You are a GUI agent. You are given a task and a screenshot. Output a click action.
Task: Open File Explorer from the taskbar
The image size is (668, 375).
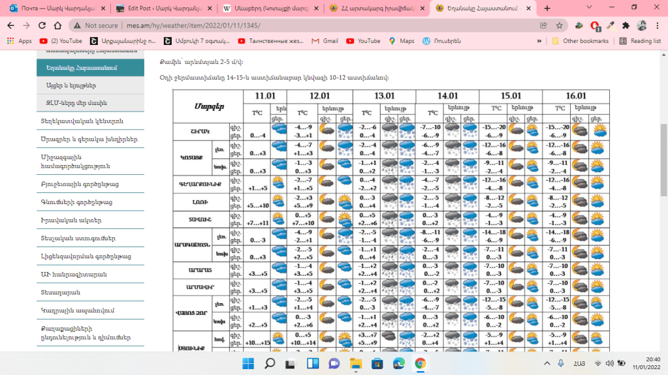[x=355, y=363]
